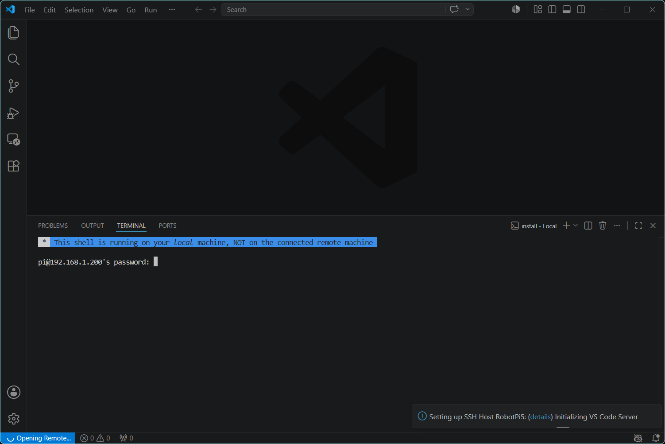Viewport: 665px width, 444px height.
Task: Kill terminal with trash icon
Action: (603, 226)
